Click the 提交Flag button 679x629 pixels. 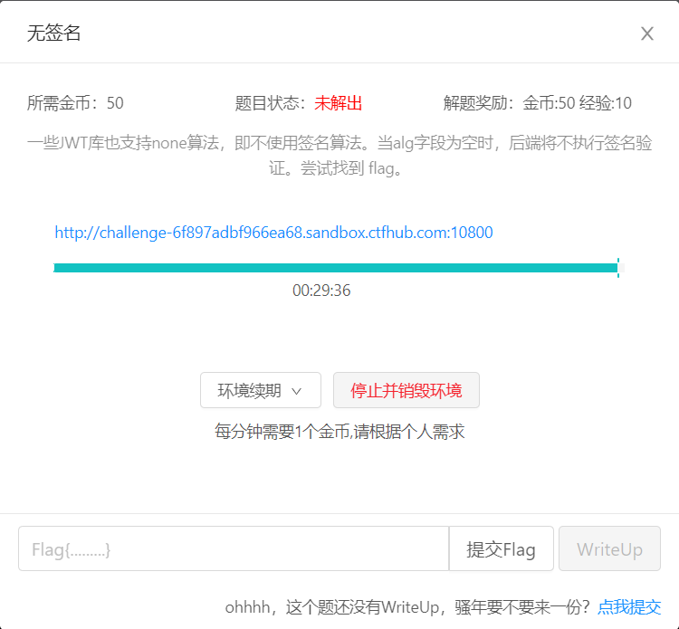click(501, 549)
